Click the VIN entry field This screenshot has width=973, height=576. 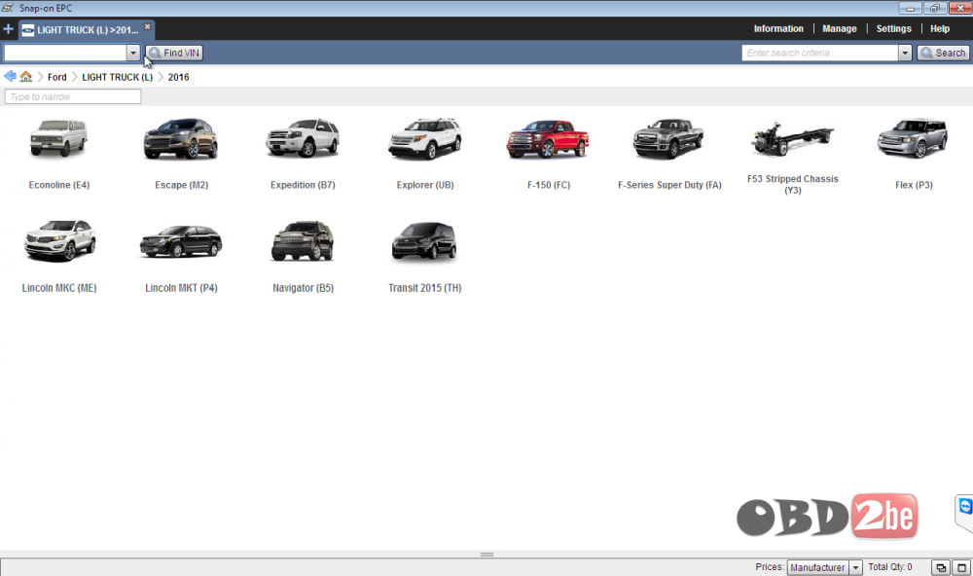[x=65, y=53]
